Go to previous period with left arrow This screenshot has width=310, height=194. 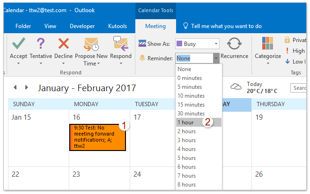click(x=15, y=87)
